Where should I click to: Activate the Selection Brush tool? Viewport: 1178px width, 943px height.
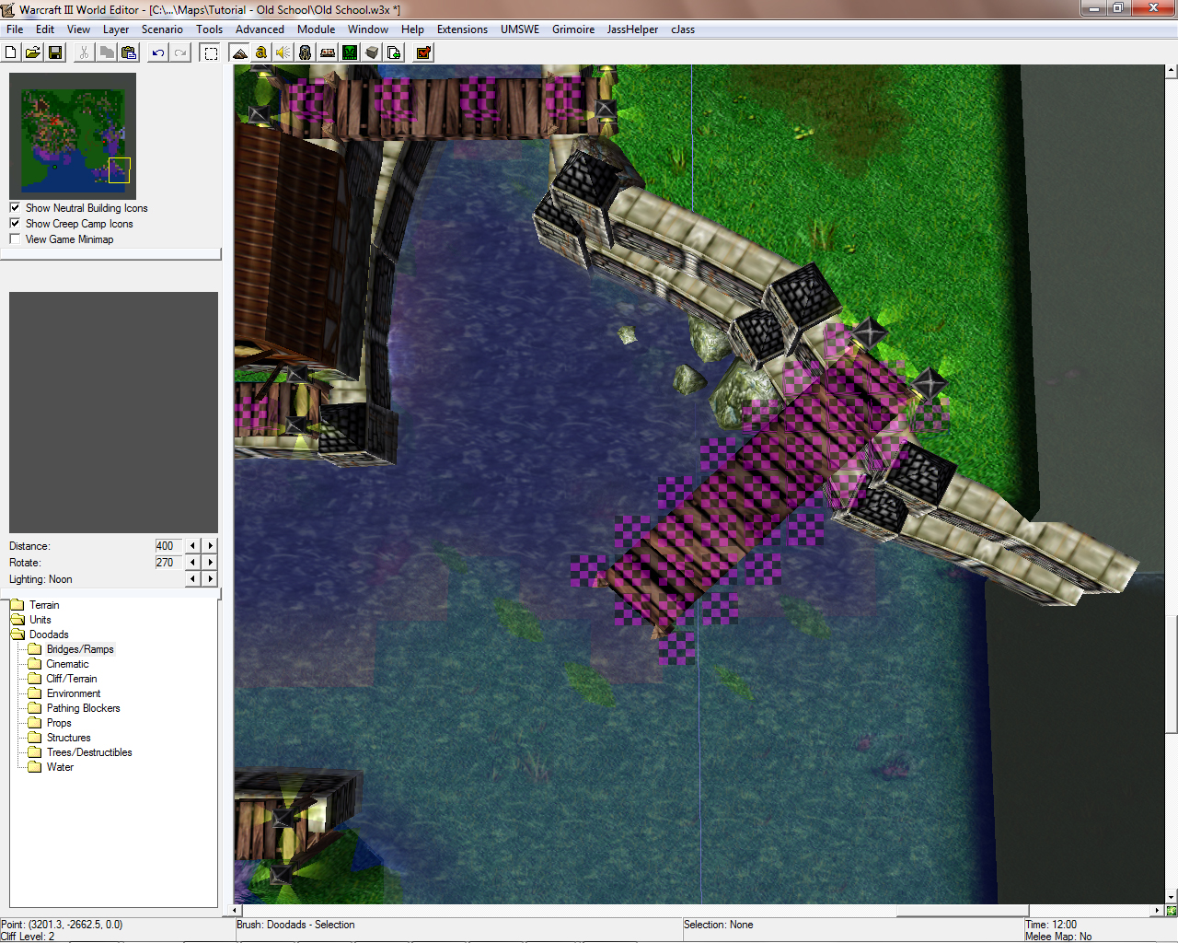tap(211, 52)
